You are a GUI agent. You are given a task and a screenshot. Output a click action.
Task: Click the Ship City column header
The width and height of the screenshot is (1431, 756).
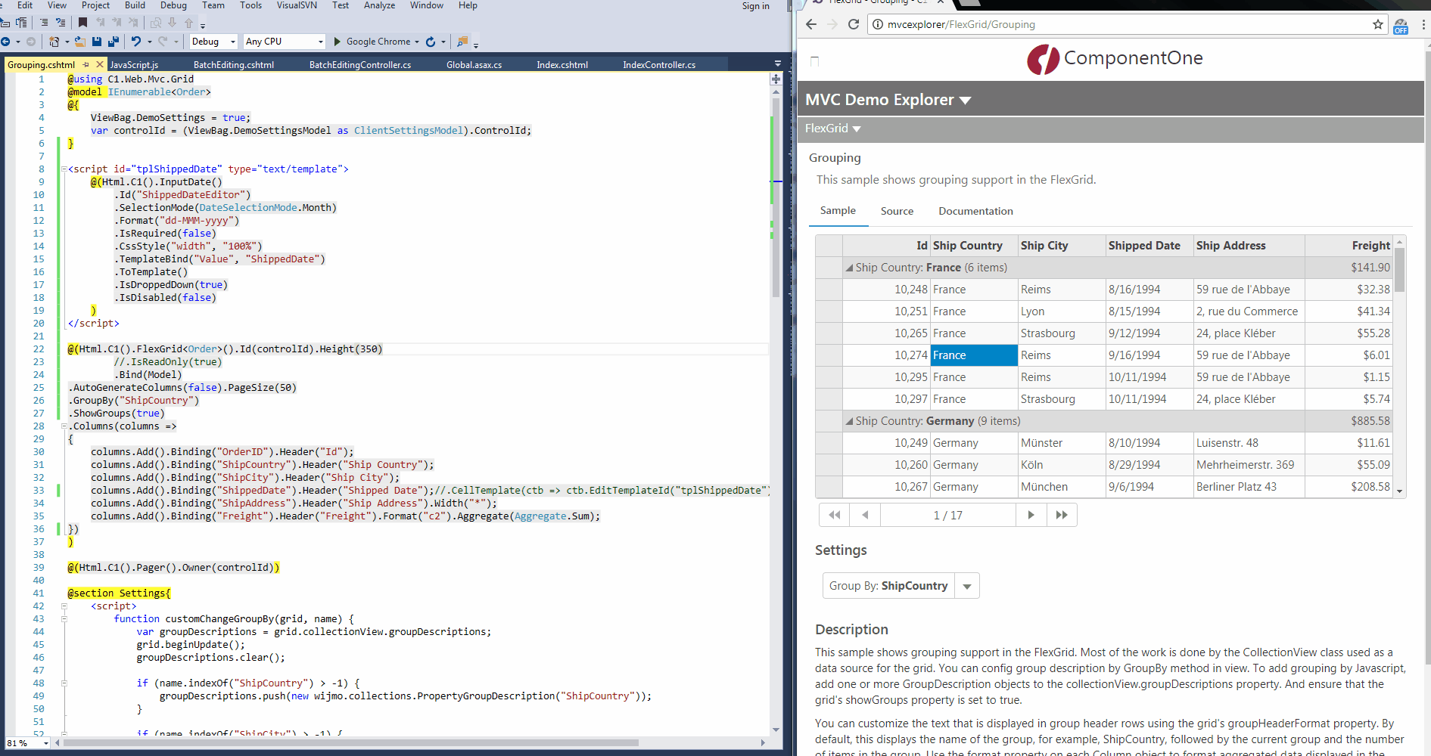(1061, 246)
